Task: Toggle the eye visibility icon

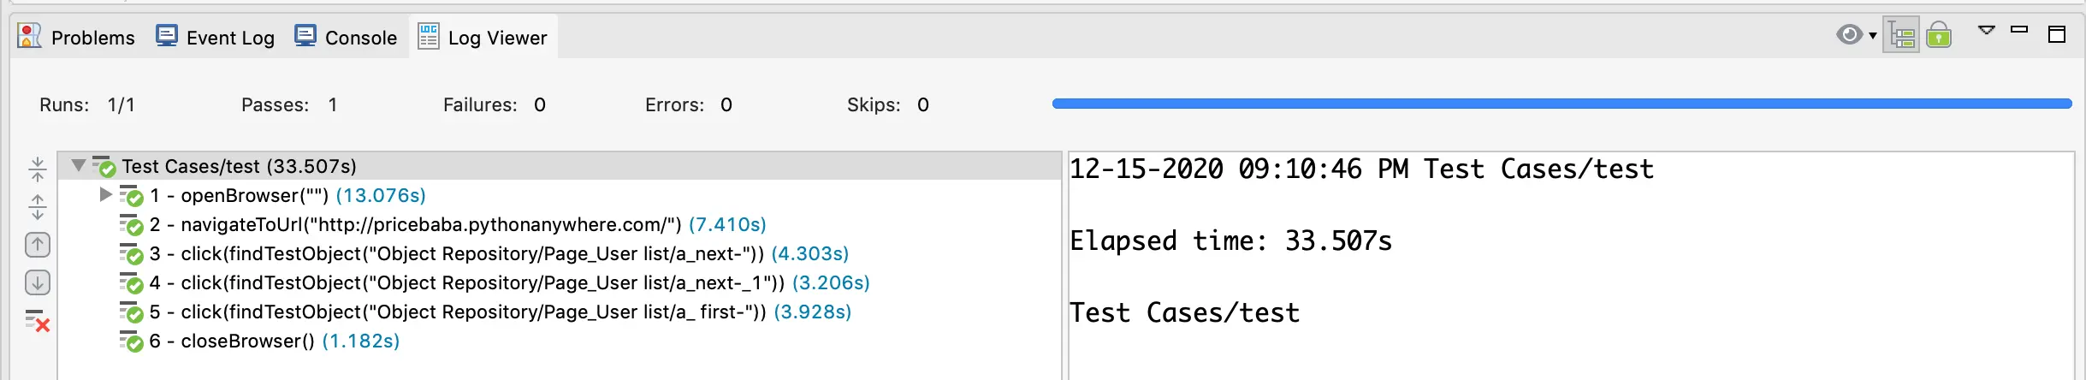Action: point(1848,35)
